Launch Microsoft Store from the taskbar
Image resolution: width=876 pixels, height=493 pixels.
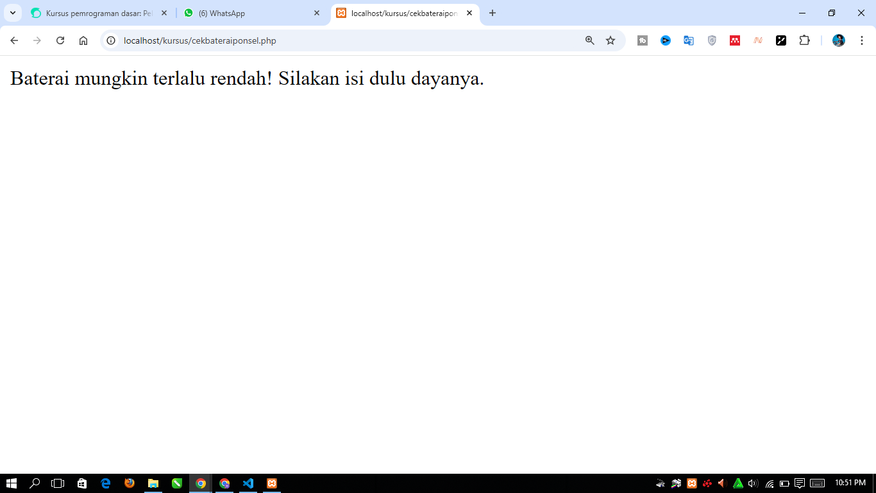point(82,483)
